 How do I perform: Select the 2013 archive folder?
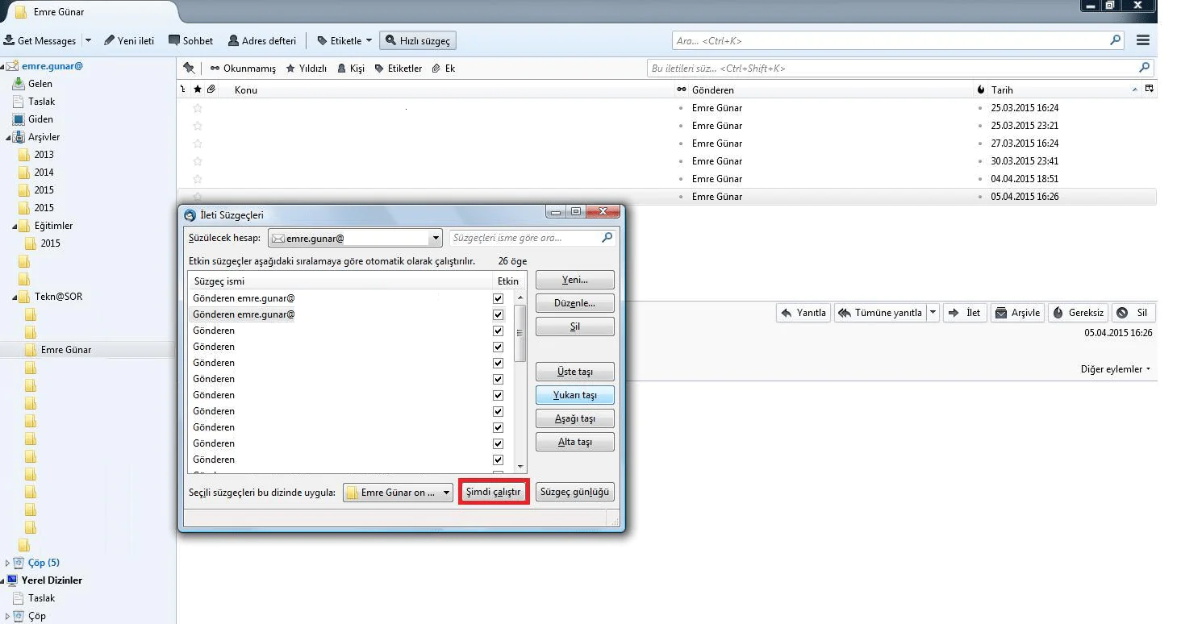[44, 155]
